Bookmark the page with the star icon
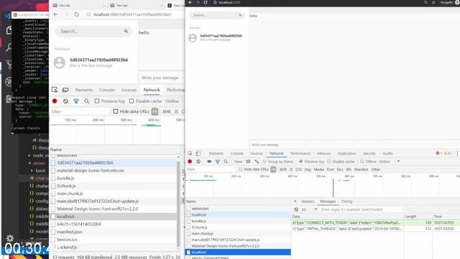 click(x=433, y=2)
